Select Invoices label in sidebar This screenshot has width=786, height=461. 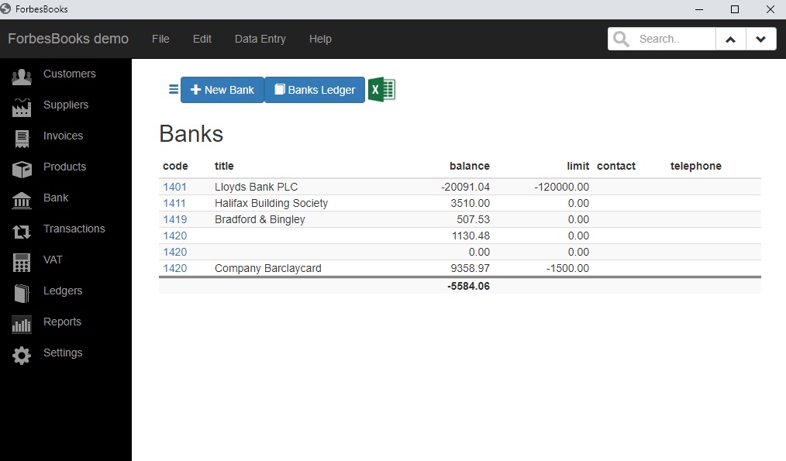point(63,136)
